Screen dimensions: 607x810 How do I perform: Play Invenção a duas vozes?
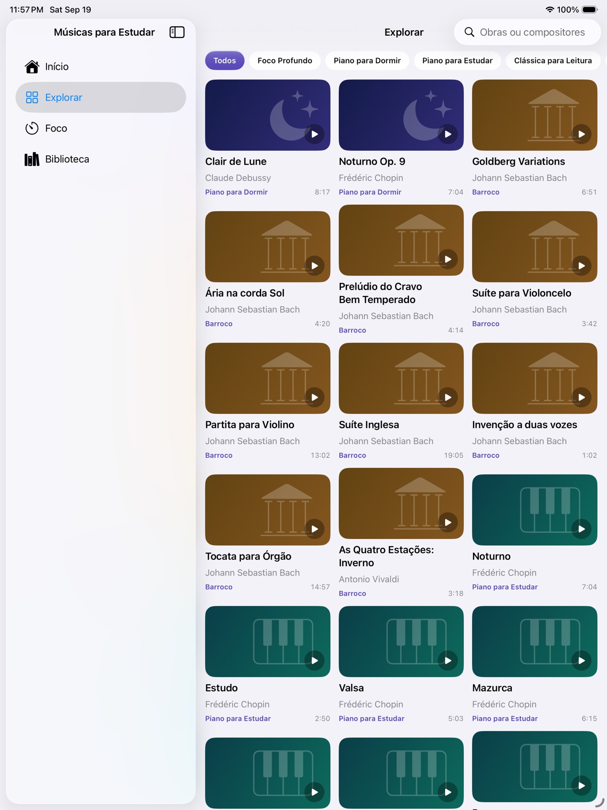(582, 397)
